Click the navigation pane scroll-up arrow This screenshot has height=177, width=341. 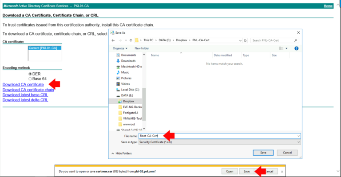click(x=144, y=55)
